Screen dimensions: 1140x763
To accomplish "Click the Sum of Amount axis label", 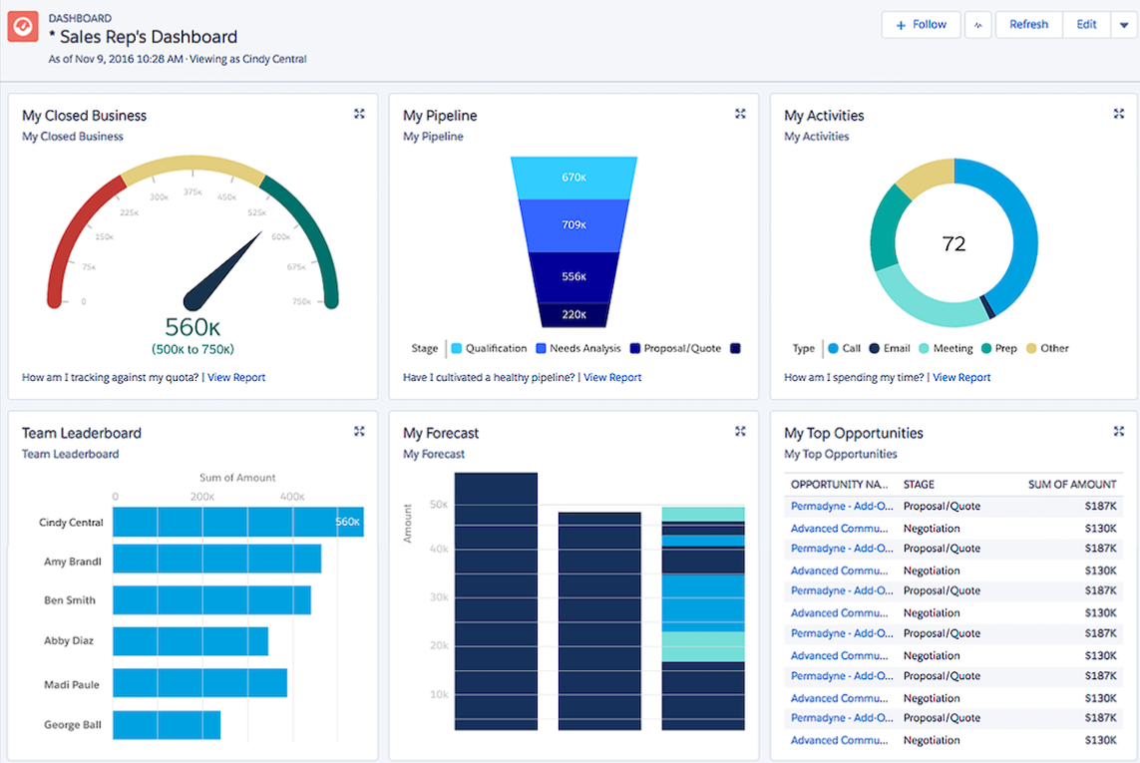I will [237, 478].
